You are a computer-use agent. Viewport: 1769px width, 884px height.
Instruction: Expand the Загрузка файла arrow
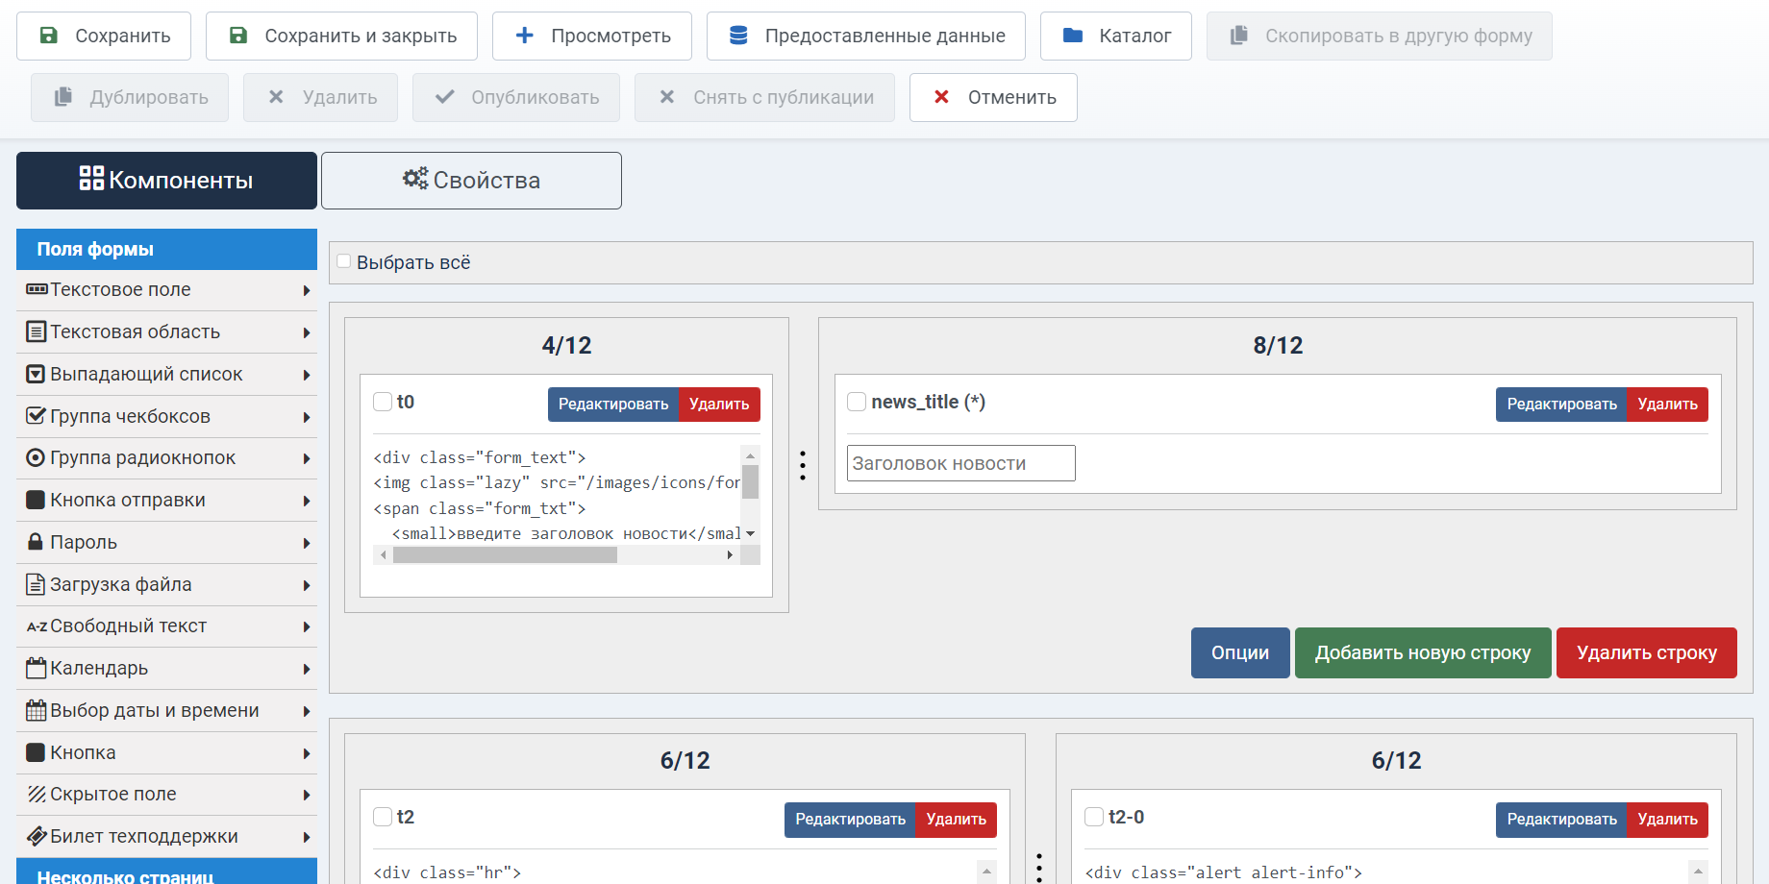click(x=306, y=585)
